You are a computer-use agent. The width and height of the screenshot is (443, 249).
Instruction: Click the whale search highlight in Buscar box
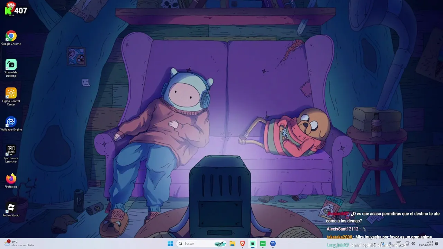point(220,243)
